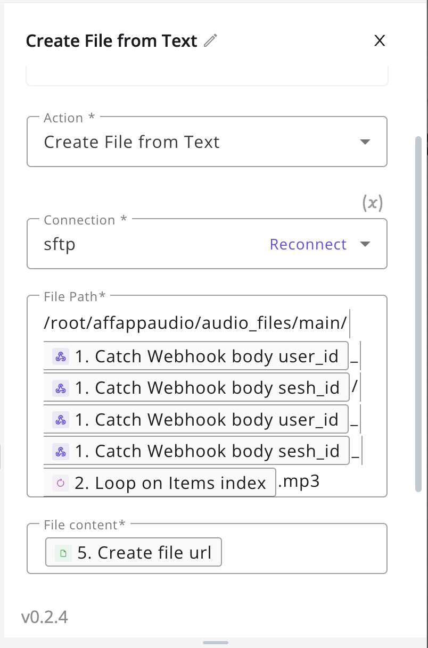Expand the Connection dropdown arrow
428x648 pixels.
pos(365,244)
